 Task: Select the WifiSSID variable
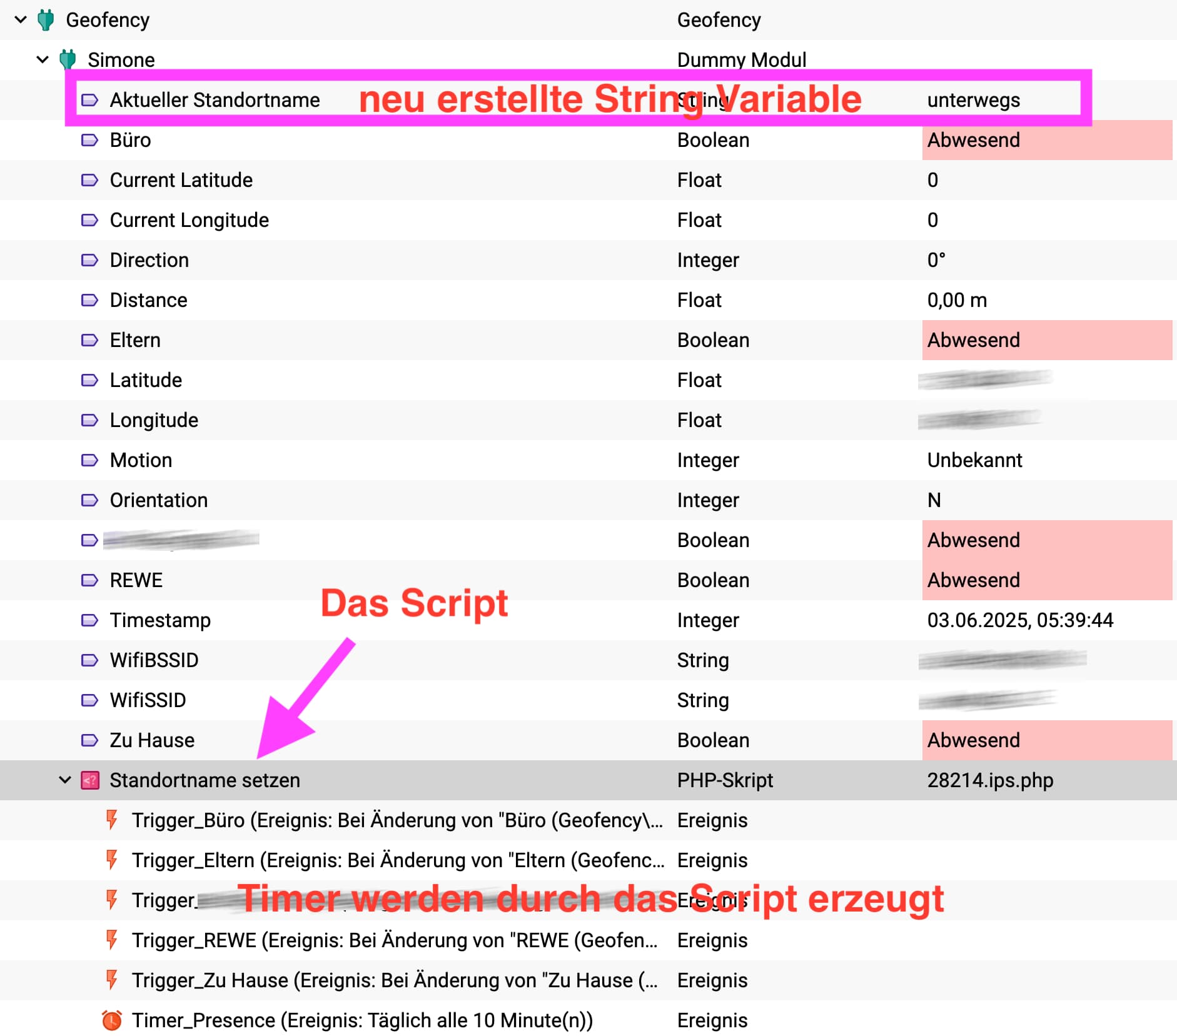[148, 700]
